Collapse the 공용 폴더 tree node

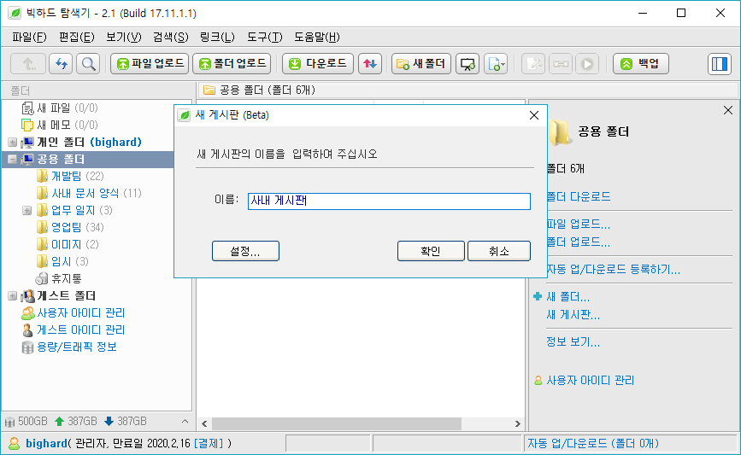13,159
